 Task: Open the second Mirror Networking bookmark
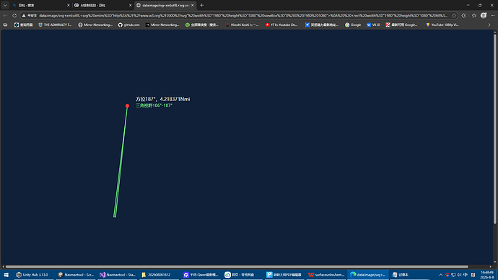coord(162,25)
